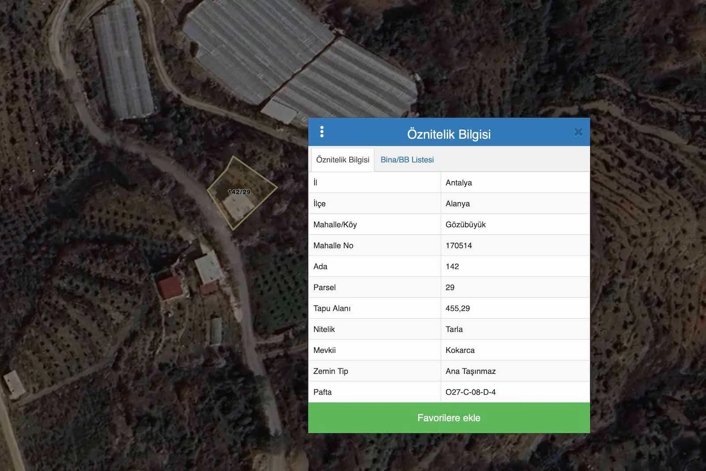
Task: Click the 142/29 parcel label on map
Action: 239,192
